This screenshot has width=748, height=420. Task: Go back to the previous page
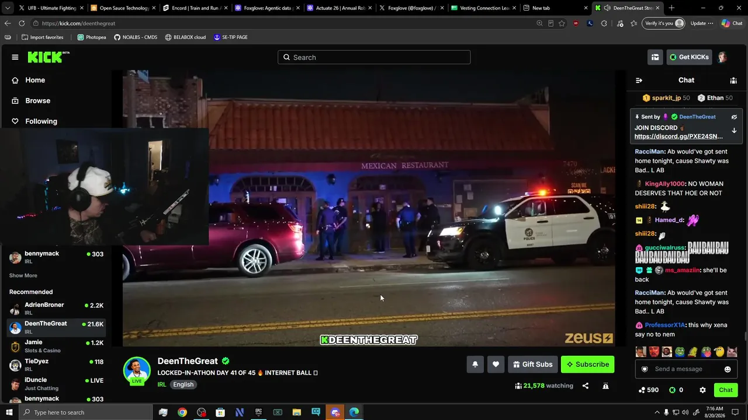[8, 23]
